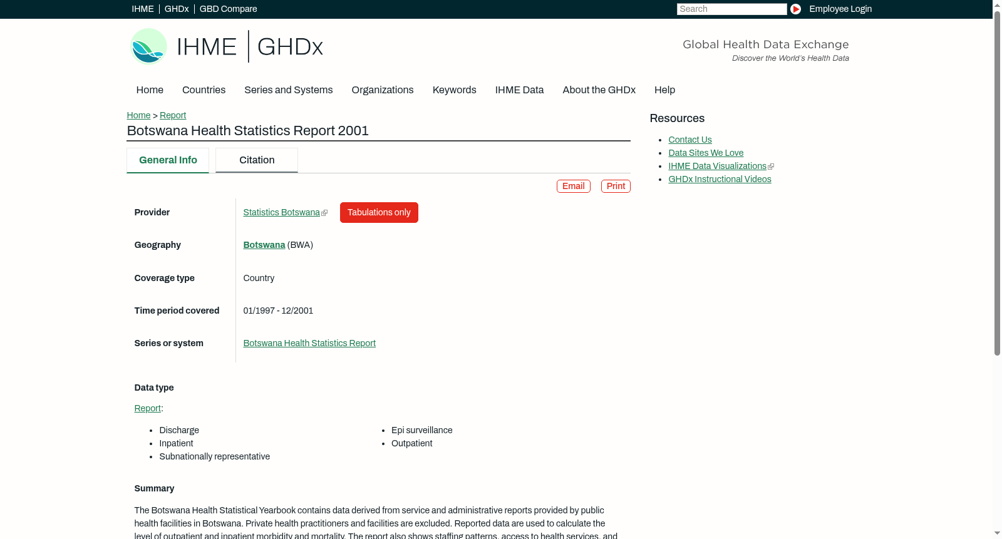Click the IHME globe logo

(148, 46)
